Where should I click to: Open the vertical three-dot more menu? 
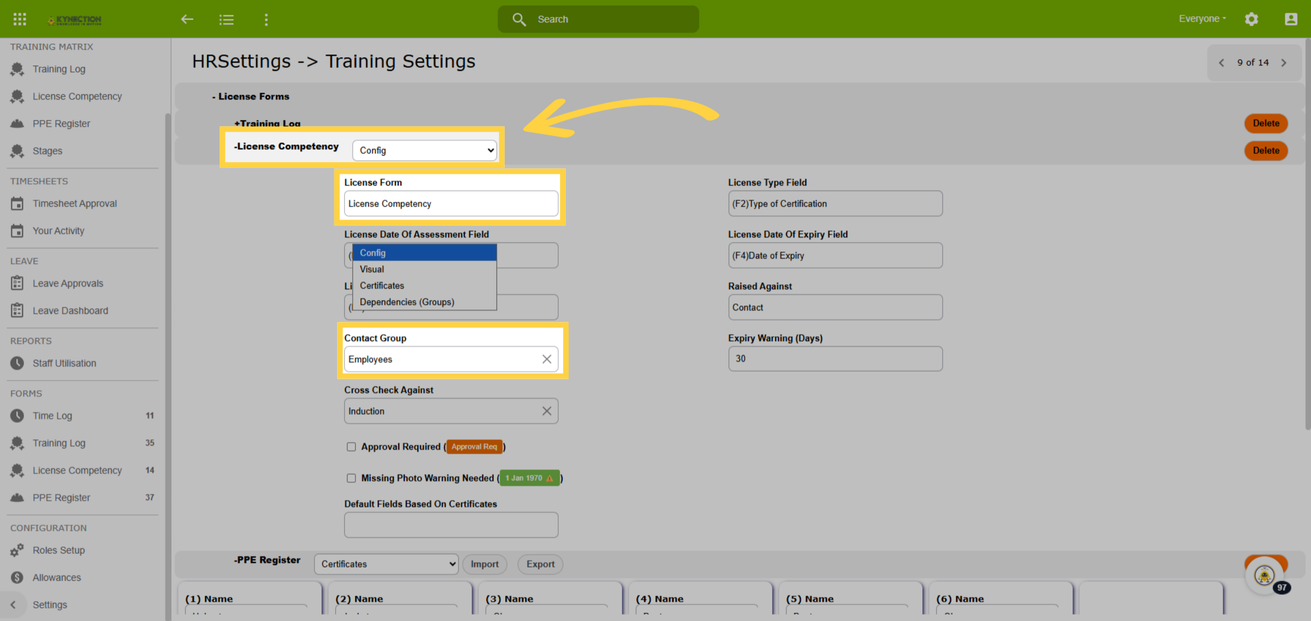coord(266,20)
